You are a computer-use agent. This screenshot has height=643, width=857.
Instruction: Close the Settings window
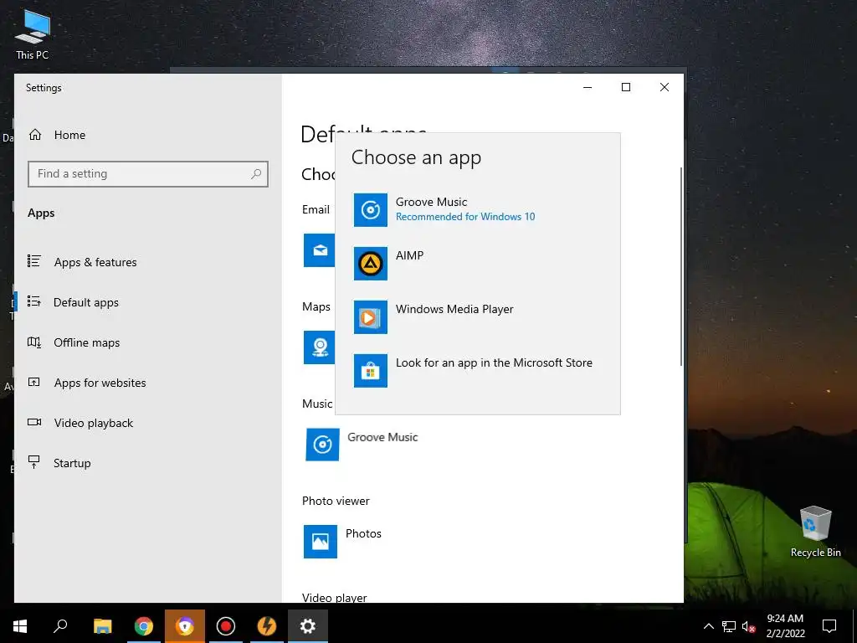pos(664,87)
